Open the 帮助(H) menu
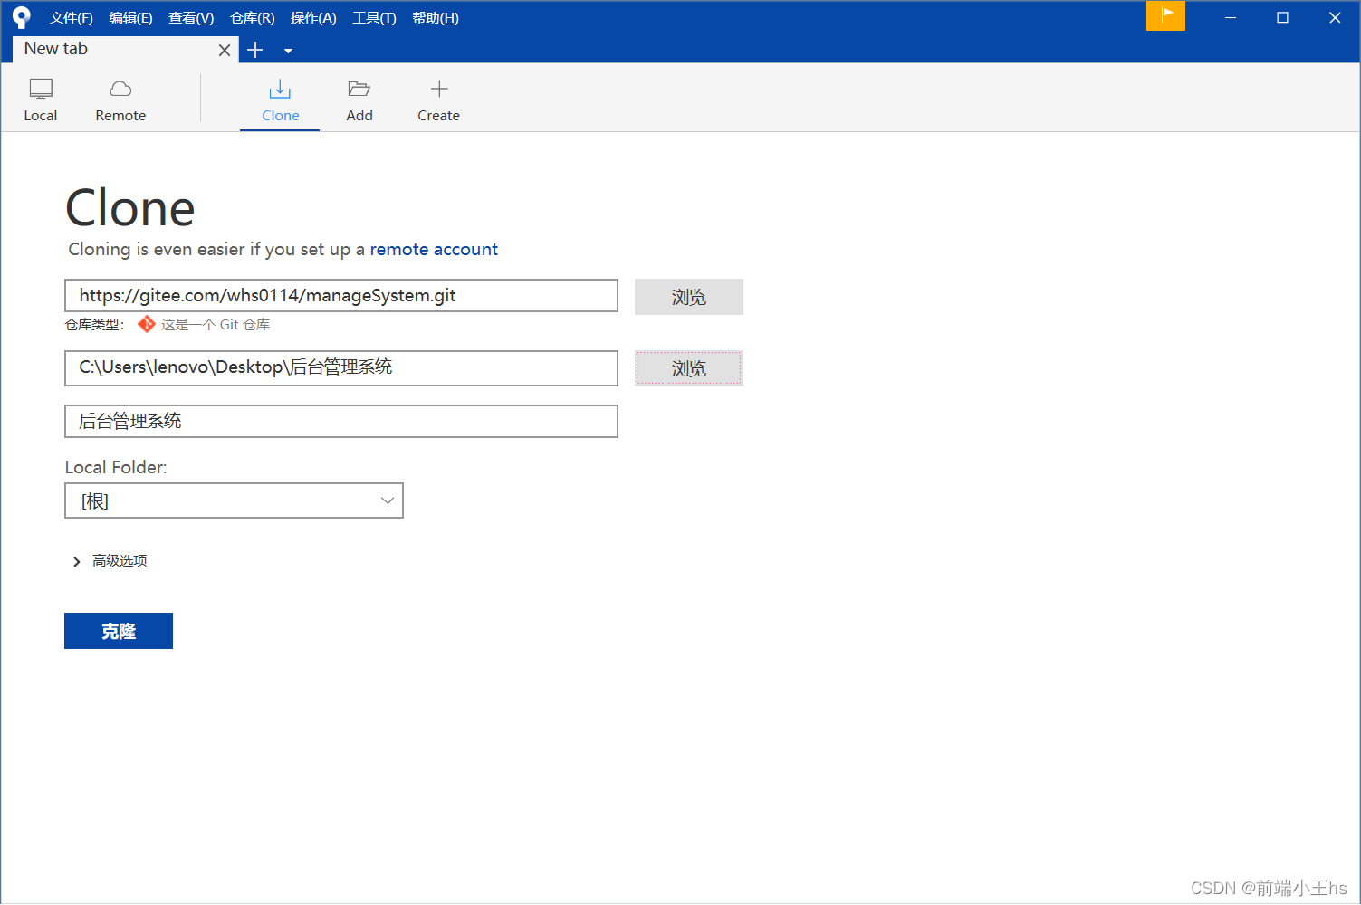The width and height of the screenshot is (1361, 905). (x=436, y=18)
